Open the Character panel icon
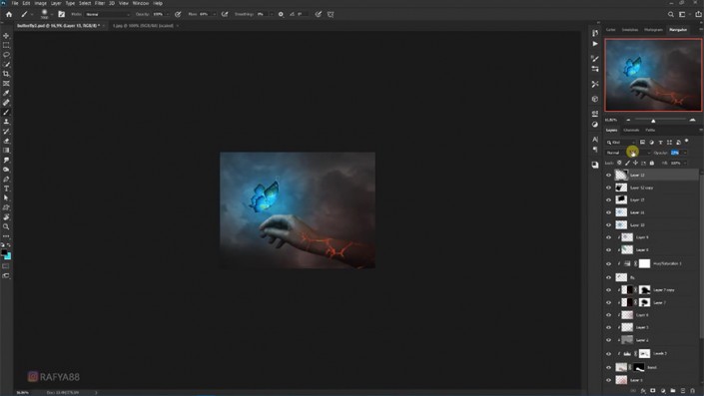This screenshot has height=396, width=704. click(x=595, y=140)
